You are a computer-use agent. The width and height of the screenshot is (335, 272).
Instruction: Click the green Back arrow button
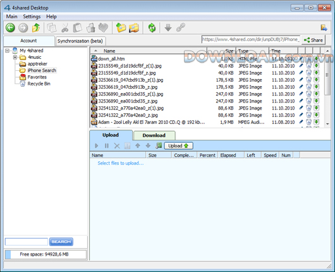point(10,28)
